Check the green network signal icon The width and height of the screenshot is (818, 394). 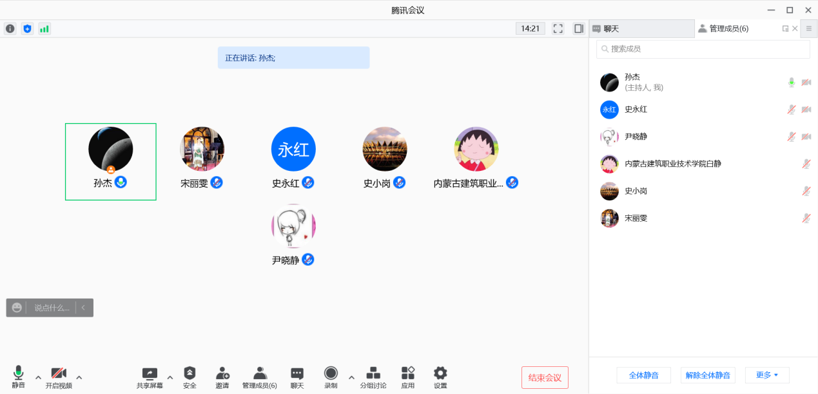point(44,28)
